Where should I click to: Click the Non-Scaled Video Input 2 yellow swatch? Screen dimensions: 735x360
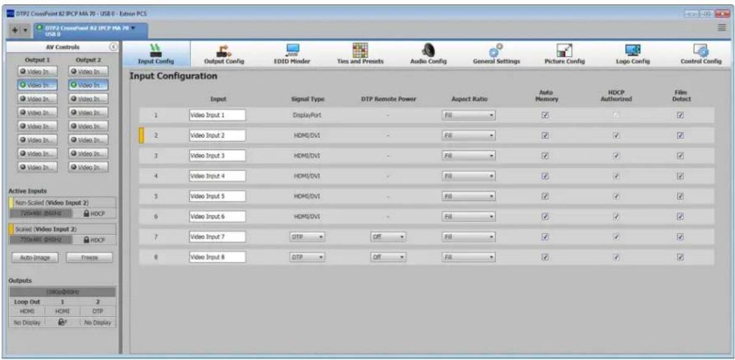[11, 203]
